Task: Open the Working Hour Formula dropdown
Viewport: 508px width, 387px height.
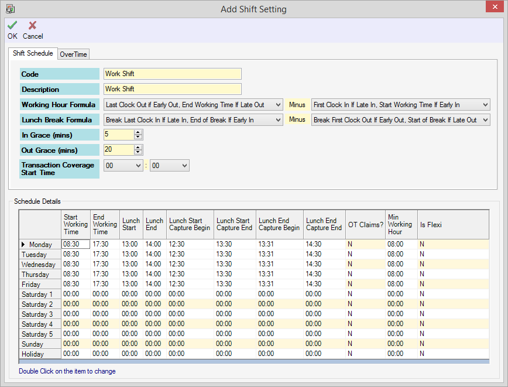Action: point(278,105)
